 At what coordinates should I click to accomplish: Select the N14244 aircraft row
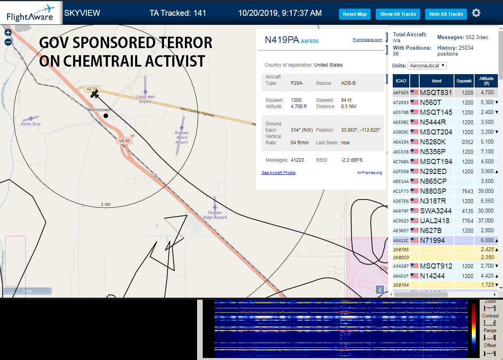point(445,276)
